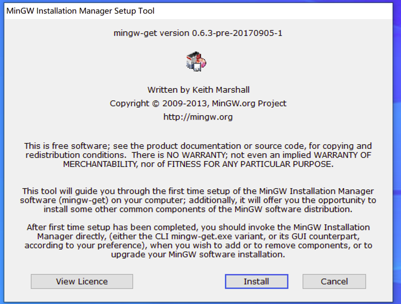Open the View Licence button
401x304 pixels.
pos(82,281)
